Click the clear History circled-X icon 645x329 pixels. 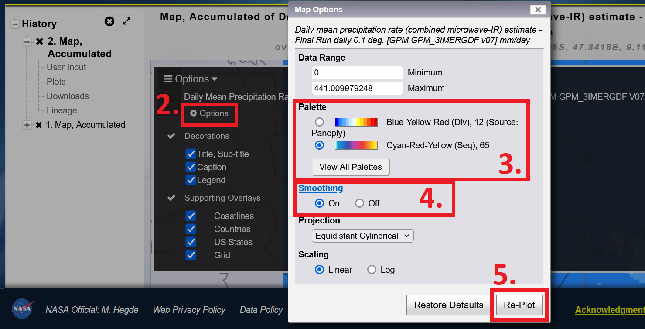pos(109,21)
